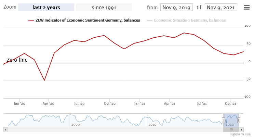Select the 'last 2 years' zoom range
Screen dimensions: 254x137
pyautogui.click(x=46, y=7)
